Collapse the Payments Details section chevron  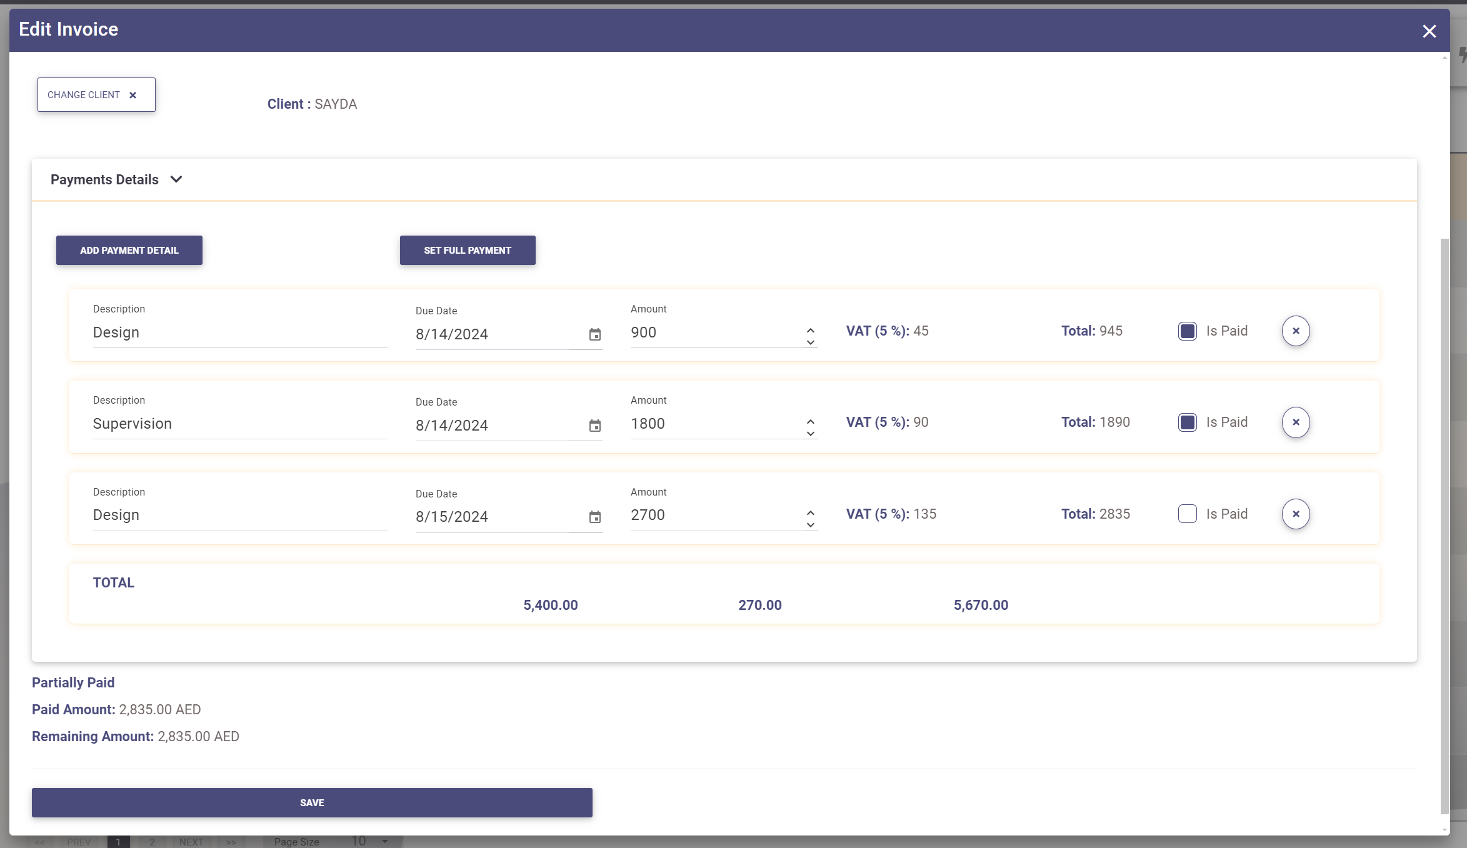(176, 179)
